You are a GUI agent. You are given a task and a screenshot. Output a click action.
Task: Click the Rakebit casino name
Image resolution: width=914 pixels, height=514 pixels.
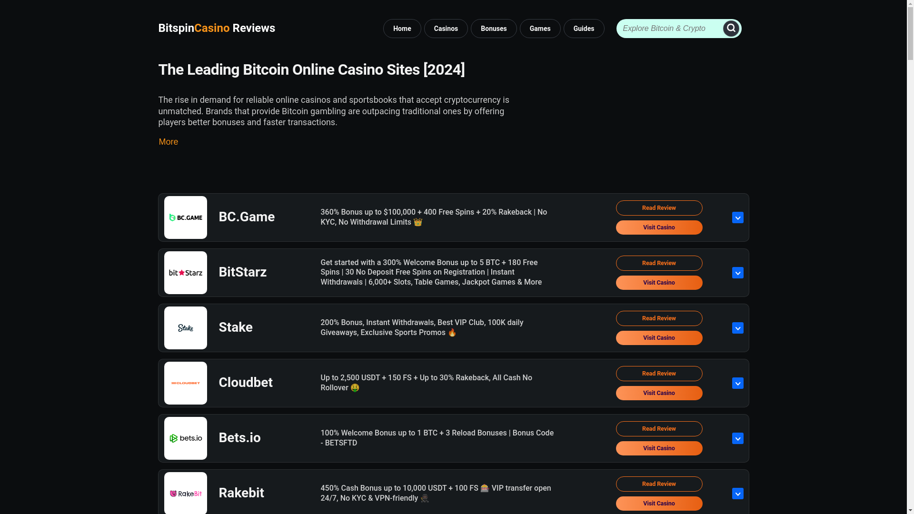(241, 493)
